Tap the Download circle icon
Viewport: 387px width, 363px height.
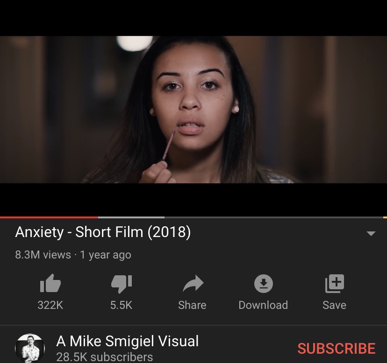pyautogui.click(x=263, y=283)
